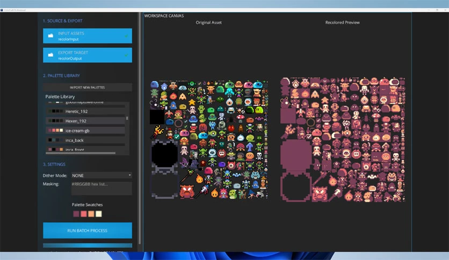This screenshot has width=449, height=260.
Task: Click the Original Asset label
Action: [209, 23]
